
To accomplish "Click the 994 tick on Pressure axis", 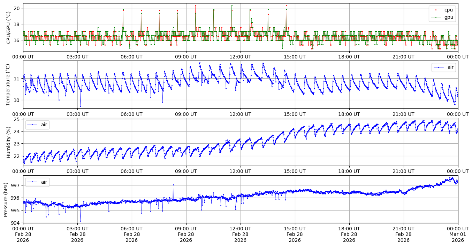I will [x=16, y=223].
